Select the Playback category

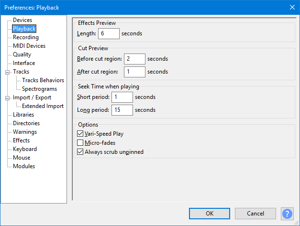click(x=24, y=29)
